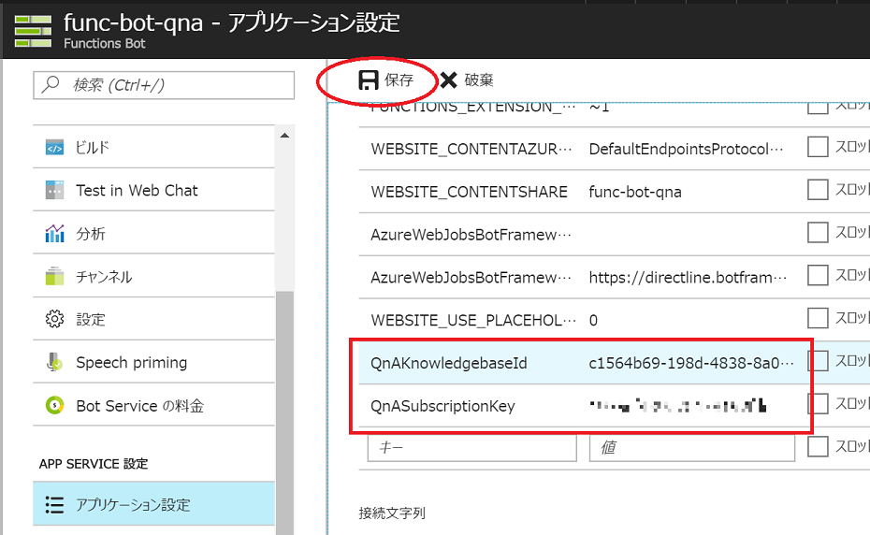The height and width of the screenshot is (535, 870).
Task: Click the func-bot-qna setting value
Action: point(635,192)
